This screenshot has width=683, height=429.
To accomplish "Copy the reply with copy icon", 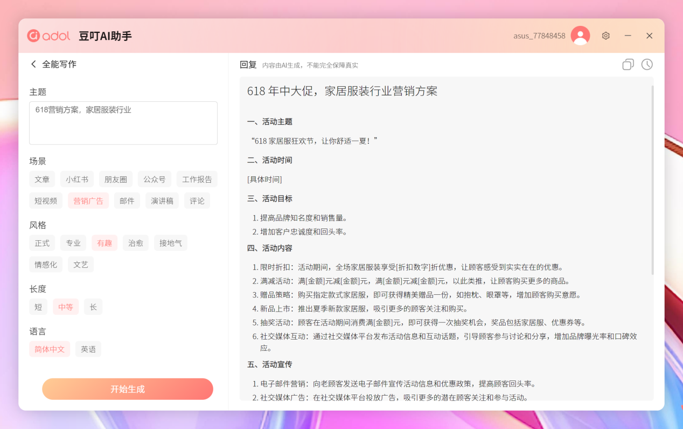I will (628, 64).
